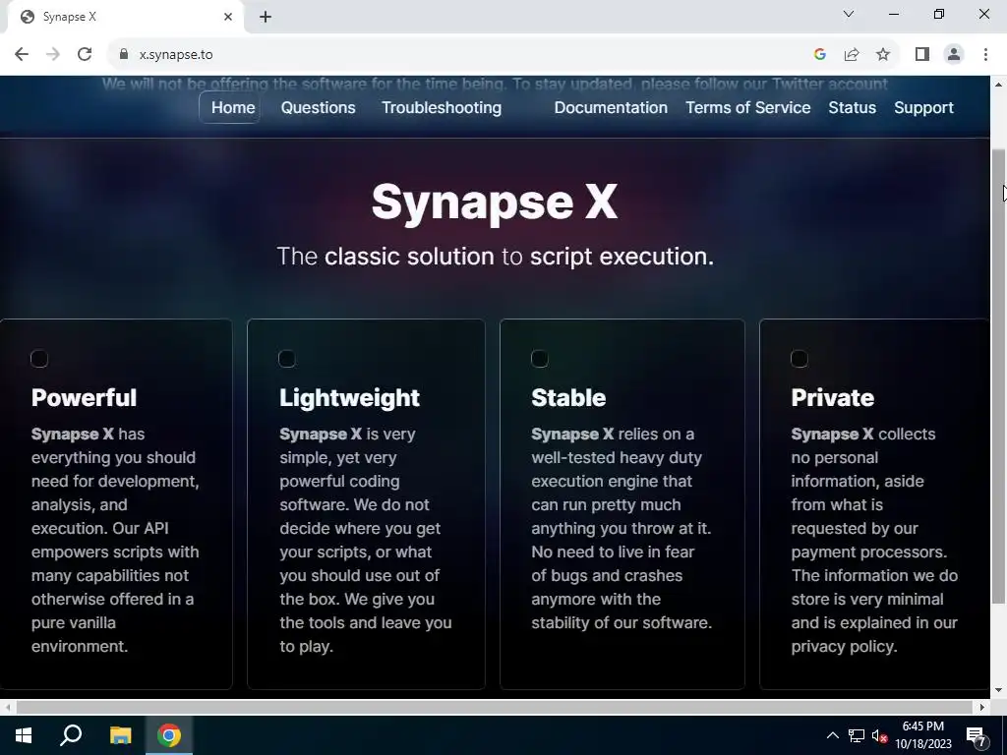Click the Chrome taskbar icon
The width and height of the screenshot is (1007, 755).
[169, 735]
